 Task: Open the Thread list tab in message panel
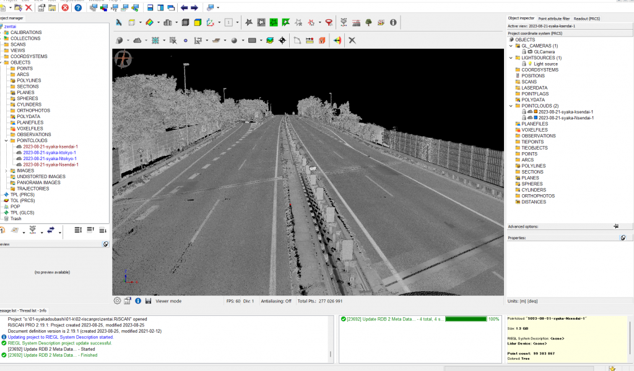[28, 310]
